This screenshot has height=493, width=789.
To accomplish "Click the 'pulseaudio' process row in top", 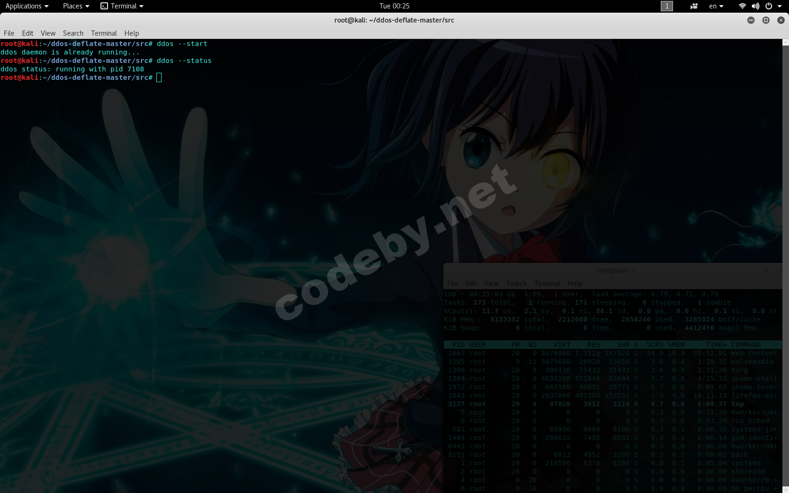I will pyautogui.click(x=612, y=362).
